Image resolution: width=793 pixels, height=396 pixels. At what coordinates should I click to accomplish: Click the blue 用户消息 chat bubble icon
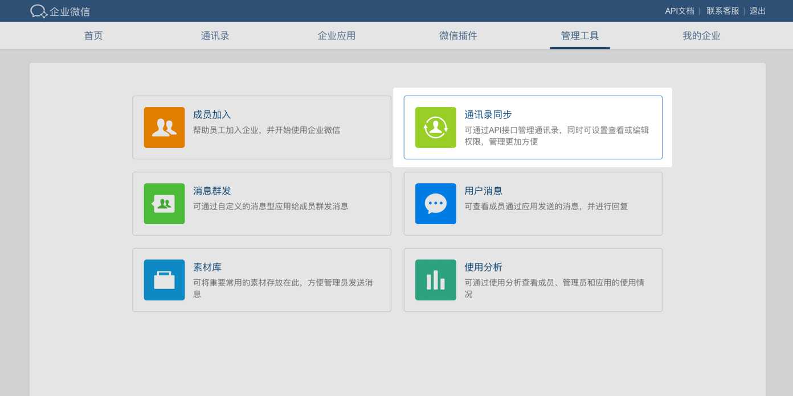[435, 204]
